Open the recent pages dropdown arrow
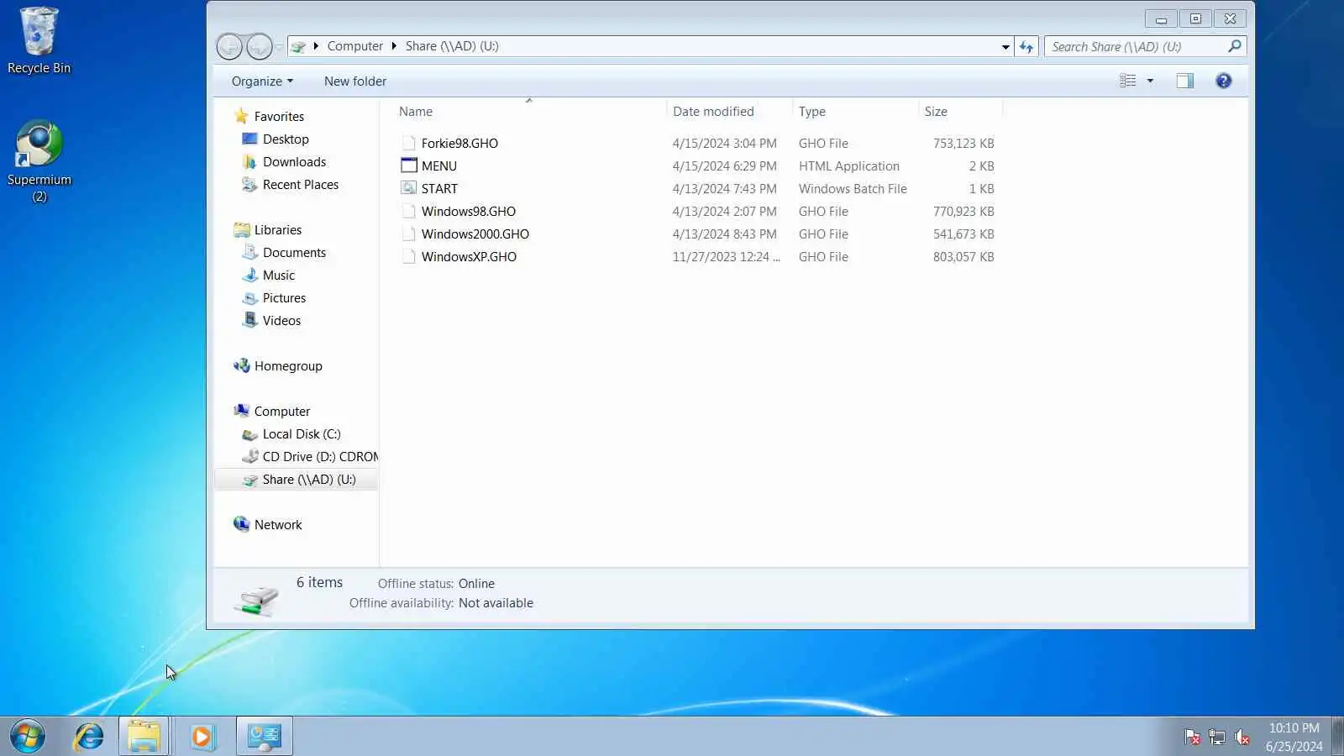 point(279,47)
